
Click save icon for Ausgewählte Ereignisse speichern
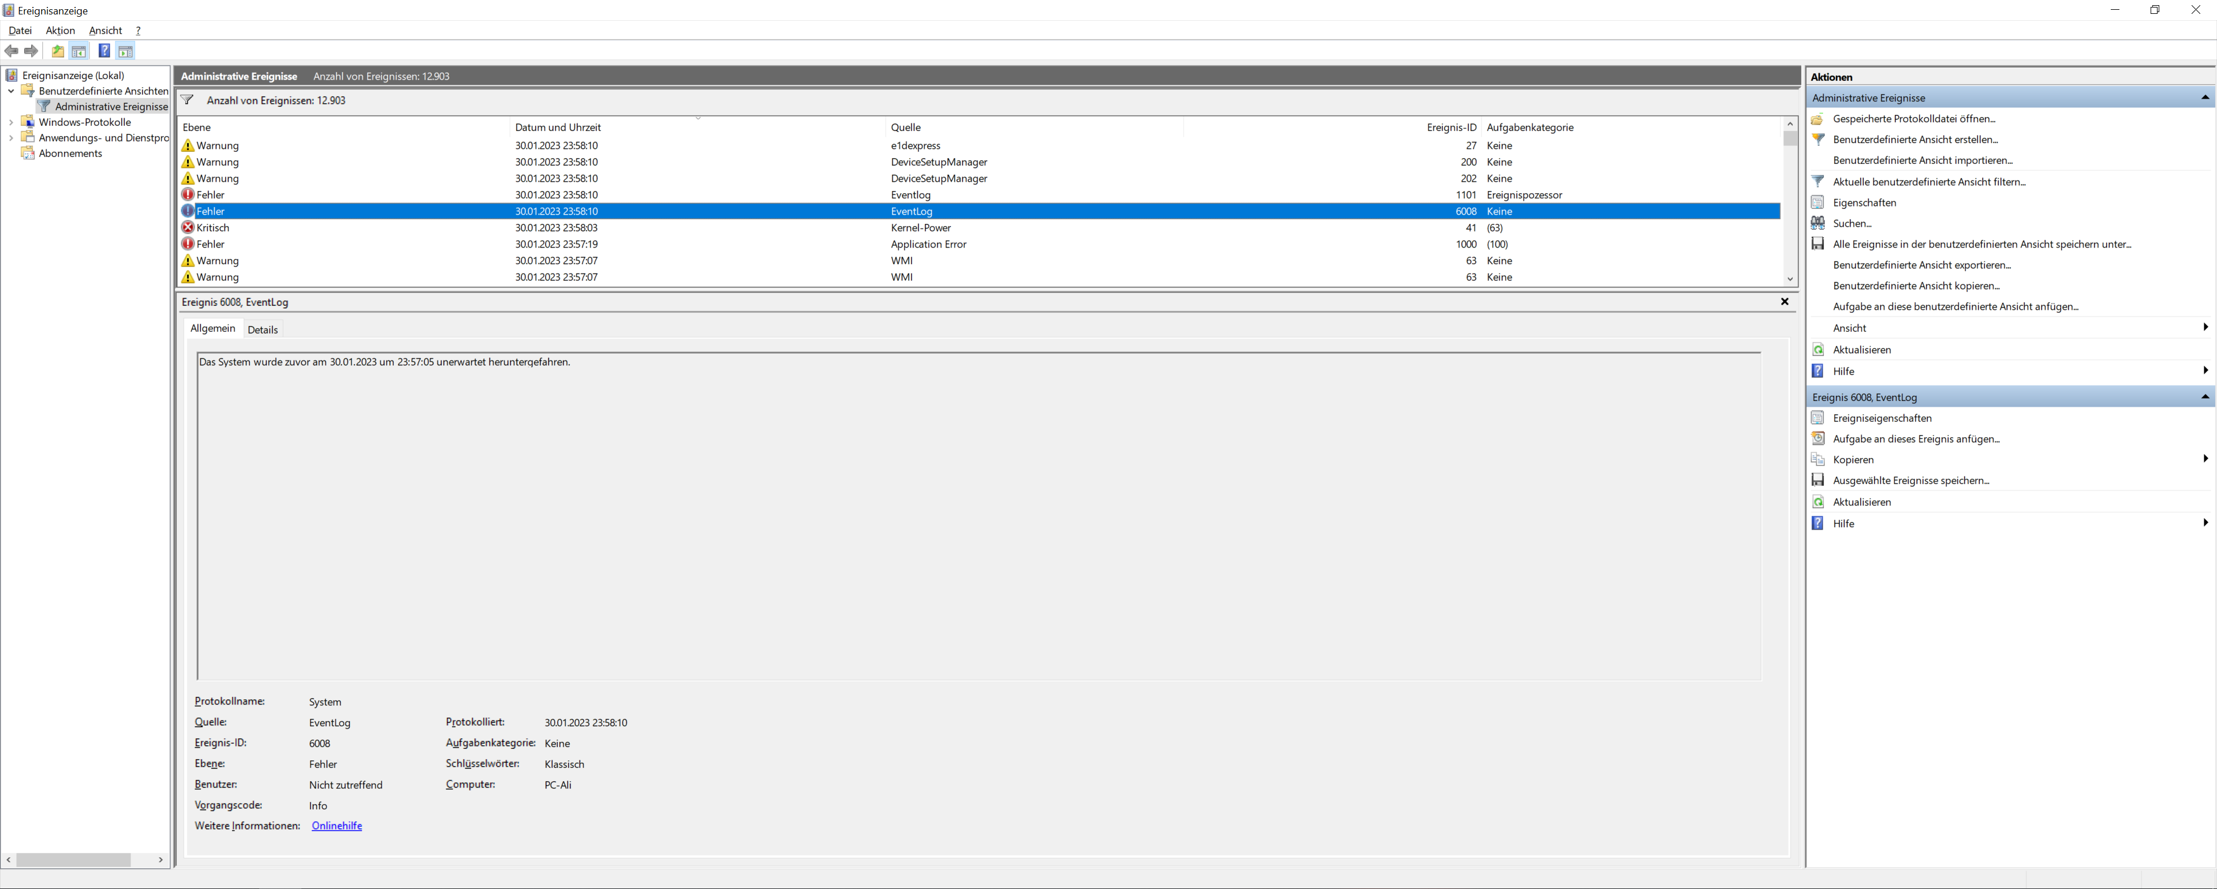click(x=1817, y=480)
